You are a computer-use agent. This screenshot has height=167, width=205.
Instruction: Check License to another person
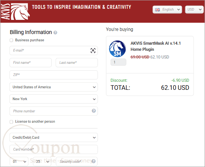coord(11,122)
